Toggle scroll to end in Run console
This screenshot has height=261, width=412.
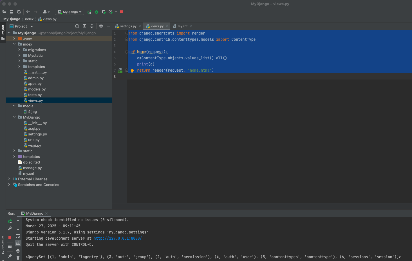click(x=18, y=243)
